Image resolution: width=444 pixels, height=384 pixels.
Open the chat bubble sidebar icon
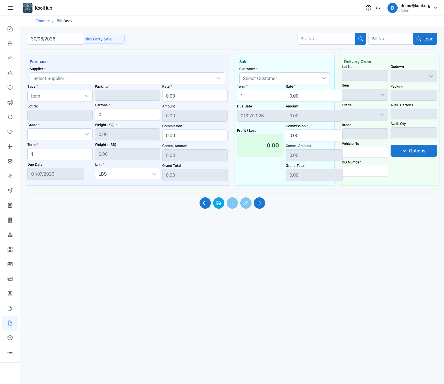(x=10, y=117)
